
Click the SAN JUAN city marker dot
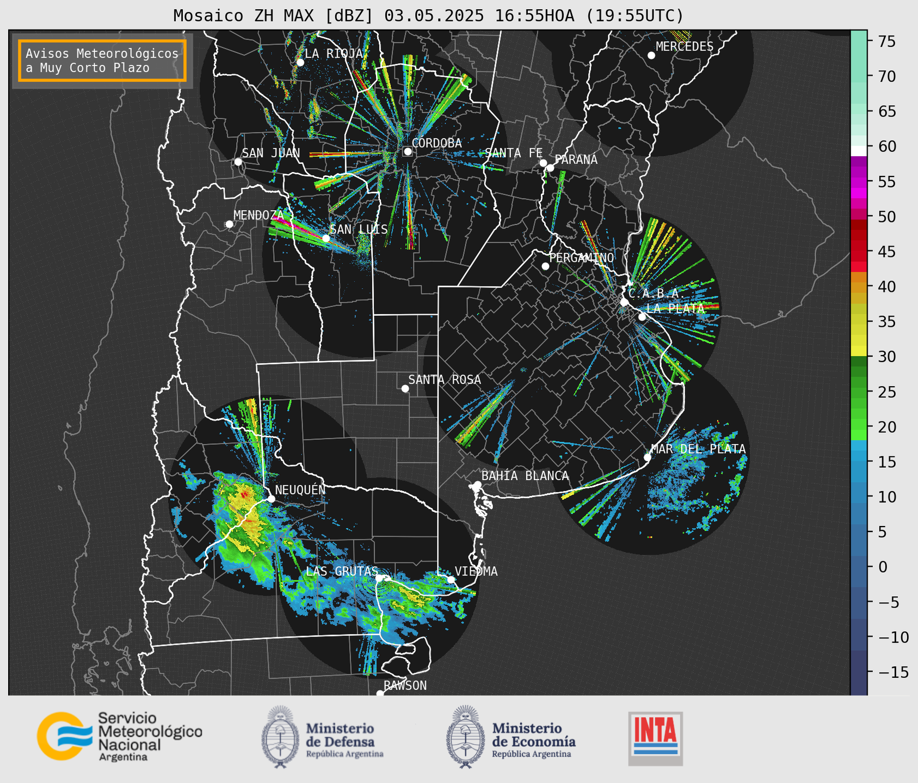238,162
